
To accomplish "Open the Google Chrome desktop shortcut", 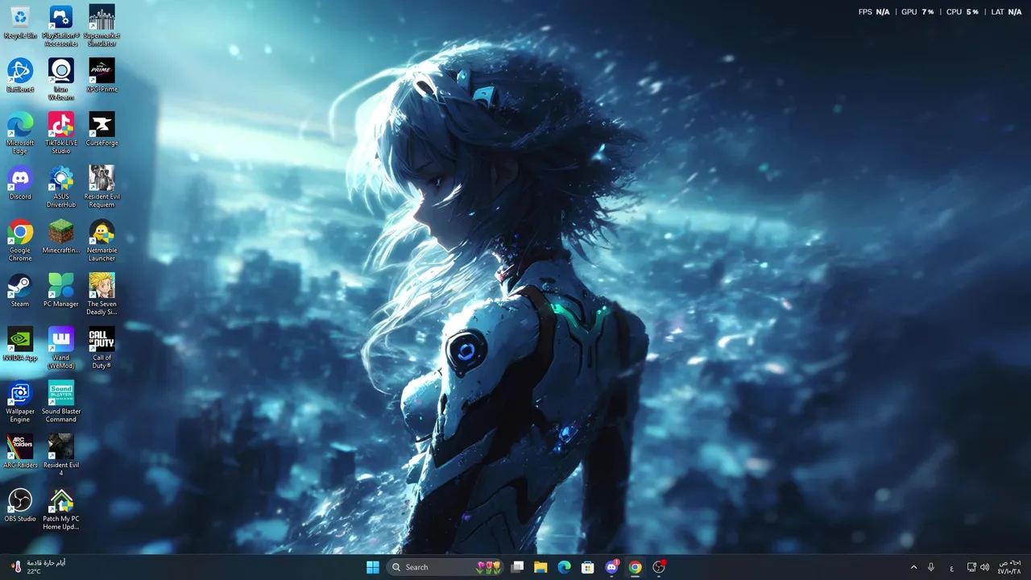I will click(20, 240).
